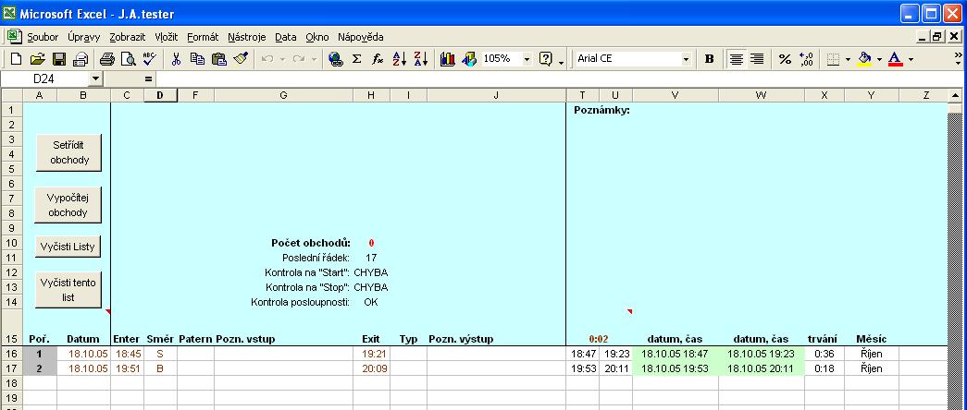967x410 pixels.
Task: Click Excel document icon beside Soubor
Action: (x=15, y=37)
